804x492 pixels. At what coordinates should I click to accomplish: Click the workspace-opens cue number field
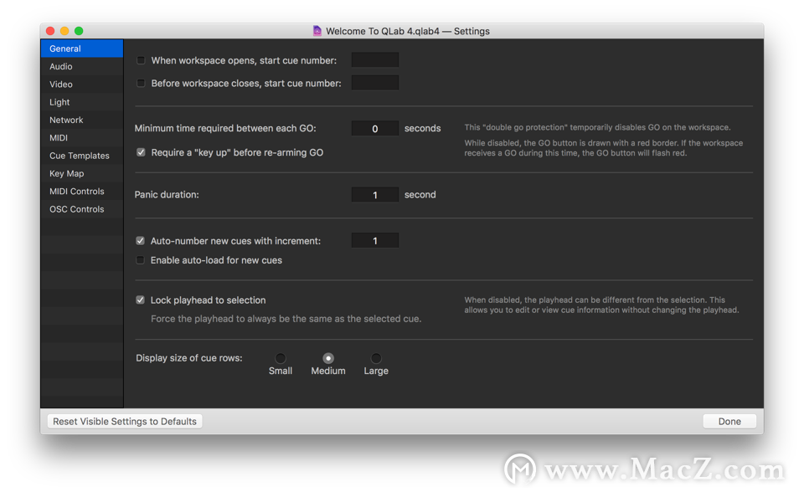tap(375, 60)
